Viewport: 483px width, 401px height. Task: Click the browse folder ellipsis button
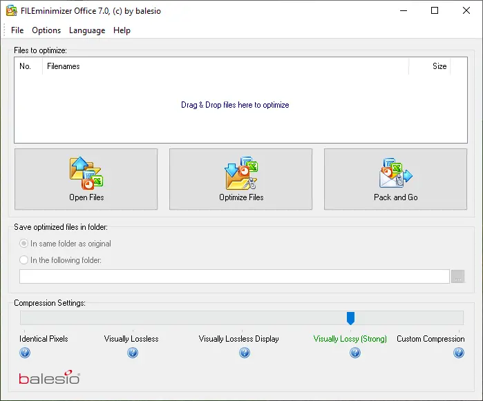[457, 276]
